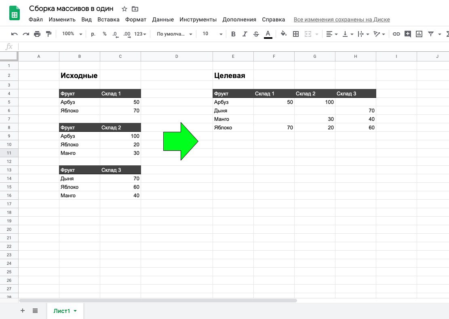
Task: Click the Print icon
Action: coord(37,34)
